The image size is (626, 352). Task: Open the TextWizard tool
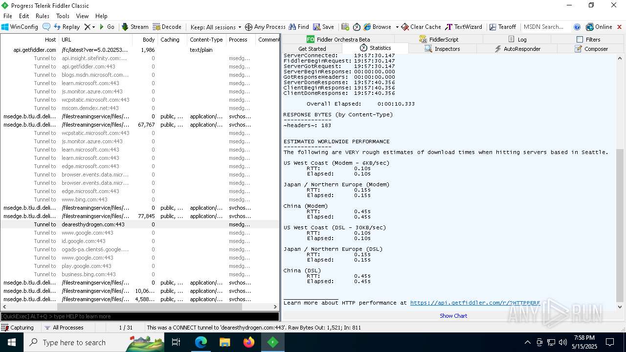[464, 27]
